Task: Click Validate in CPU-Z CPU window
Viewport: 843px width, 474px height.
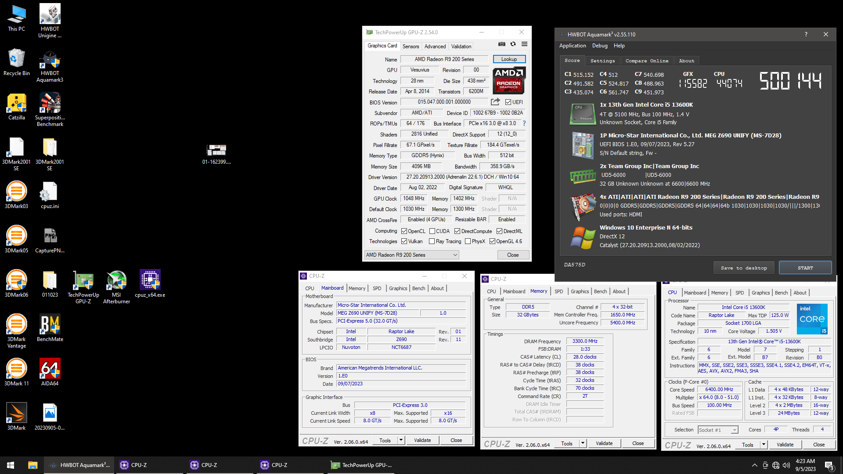Action: tap(785, 445)
